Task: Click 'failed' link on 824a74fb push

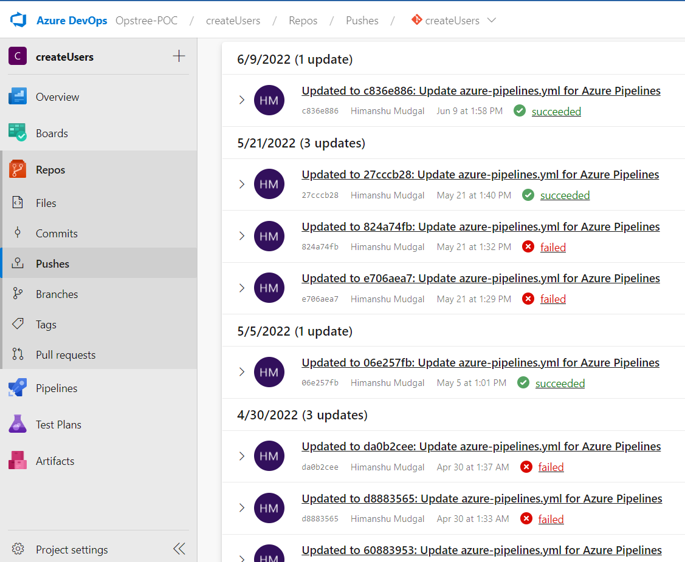Action: click(x=552, y=248)
